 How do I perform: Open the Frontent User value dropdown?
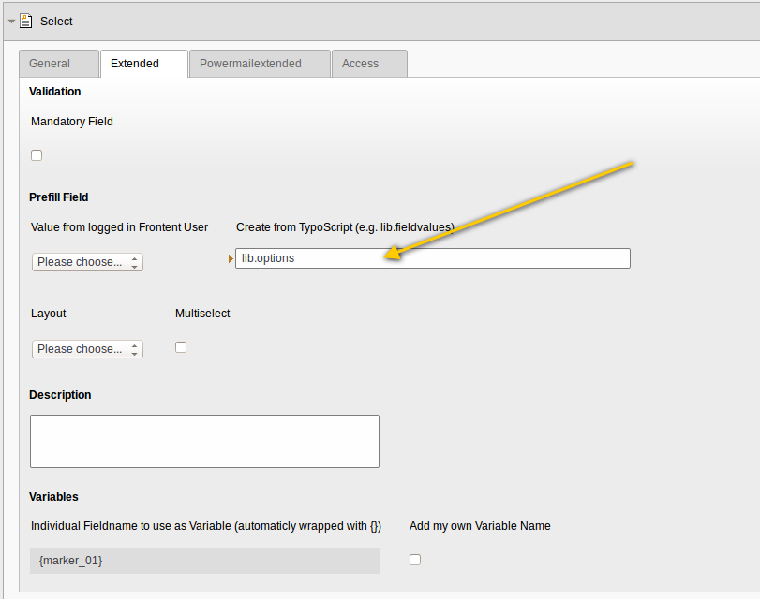[87, 262]
